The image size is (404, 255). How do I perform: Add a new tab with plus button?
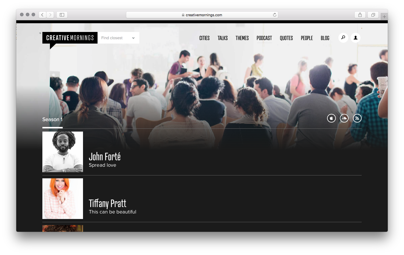click(x=384, y=17)
